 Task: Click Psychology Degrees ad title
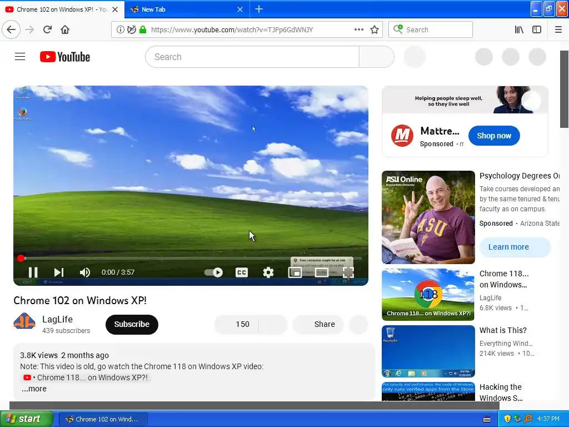[520, 176]
